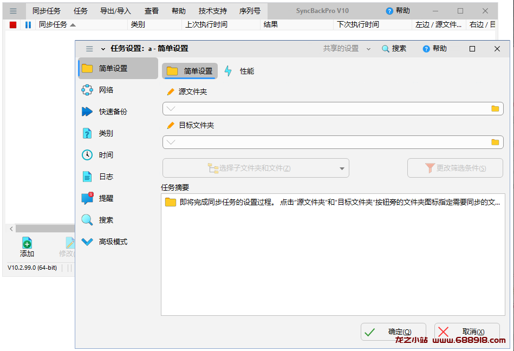Click 添加 add task icon
514x351 pixels.
point(27,247)
